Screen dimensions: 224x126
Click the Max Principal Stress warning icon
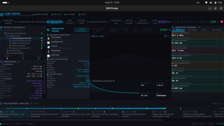(173, 33)
